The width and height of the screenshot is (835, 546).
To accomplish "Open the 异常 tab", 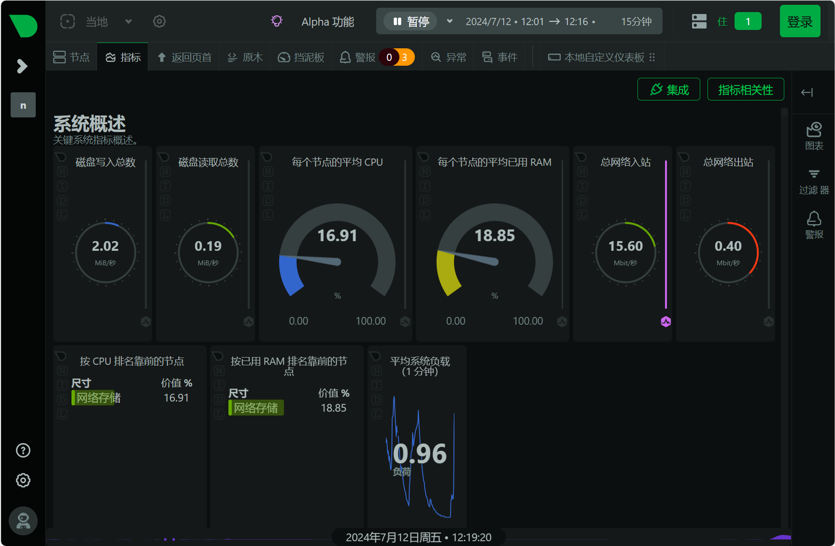I will pos(449,57).
